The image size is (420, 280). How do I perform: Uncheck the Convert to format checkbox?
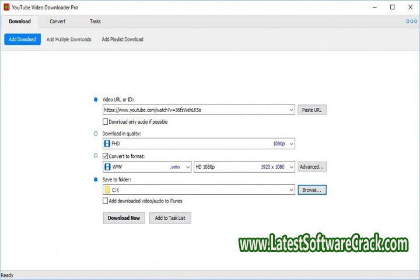[x=105, y=156]
